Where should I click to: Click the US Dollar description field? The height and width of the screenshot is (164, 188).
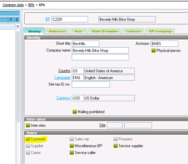[x=109, y=98]
